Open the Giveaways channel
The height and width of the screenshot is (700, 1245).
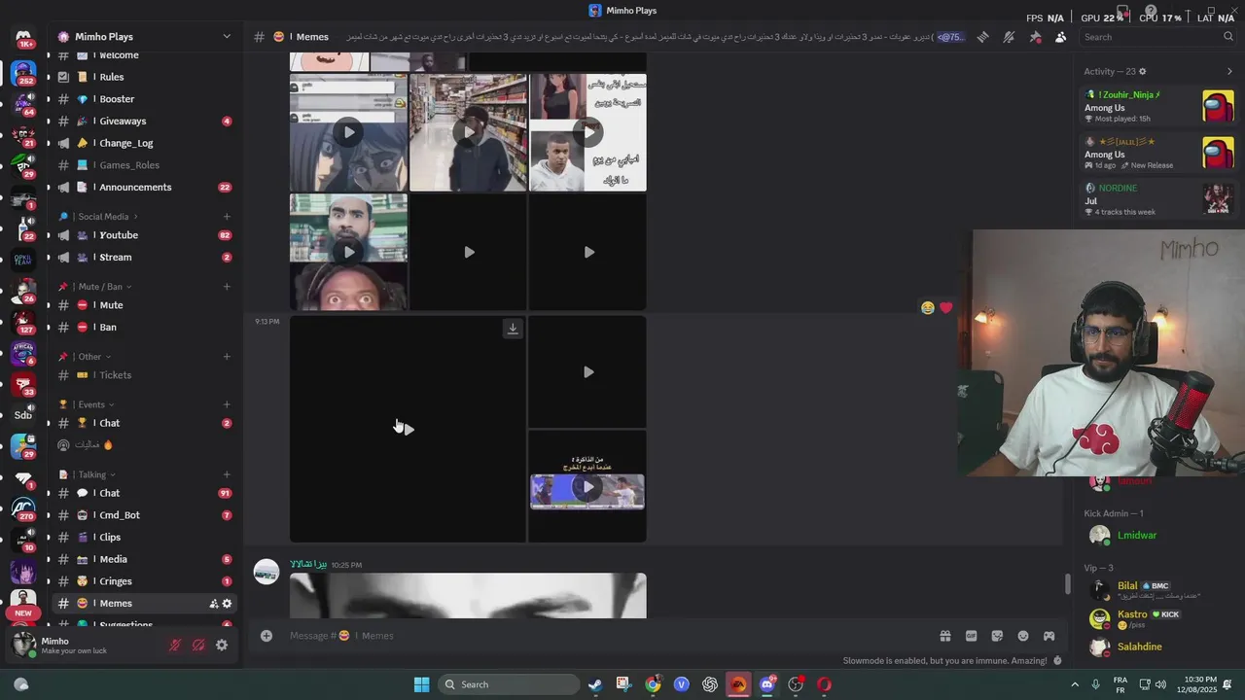(x=144, y=122)
